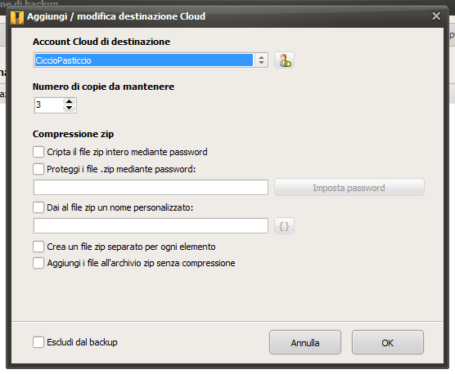Toggle the Escludi dal backup checkbox
This screenshot has height=374, width=455.
(38, 342)
